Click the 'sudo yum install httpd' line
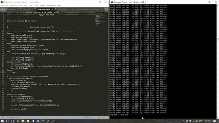Viewport: 219px width, 123px height. pyautogui.click(x=21, y=35)
